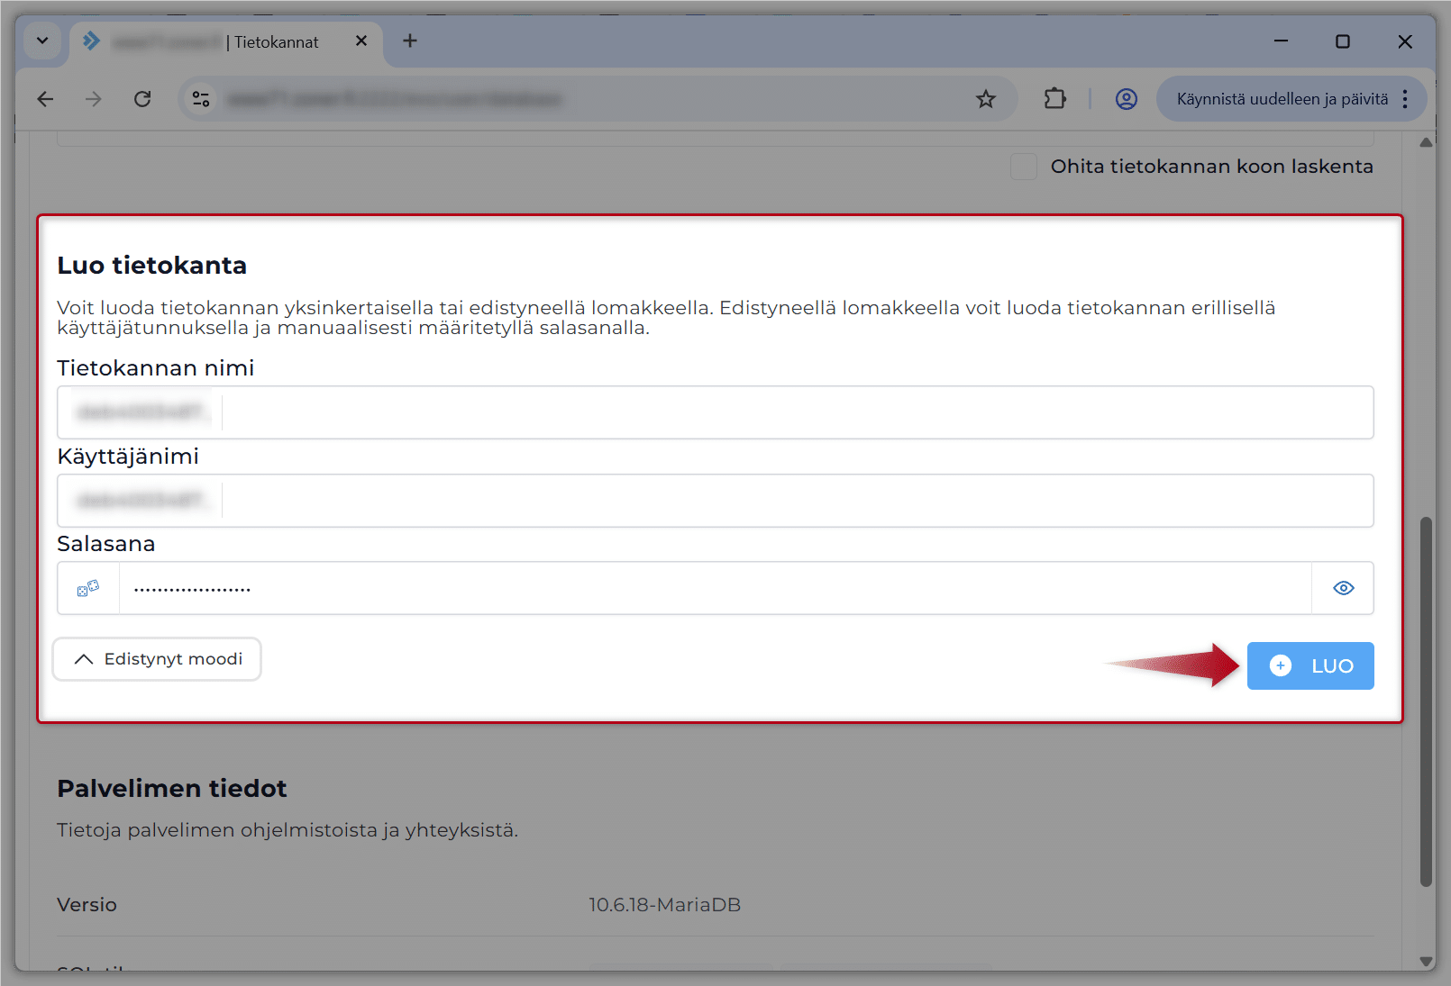The width and height of the screenshot is (1451, 986).
Task: View site information icon in address bar
Action: pyautogui.click(x=201, y=99)
